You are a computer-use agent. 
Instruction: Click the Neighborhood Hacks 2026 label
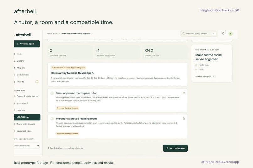(x=220, y=10)
